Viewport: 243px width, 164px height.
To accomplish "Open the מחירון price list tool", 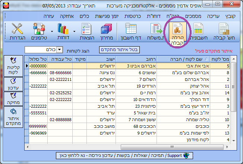I will coord(107,31).
